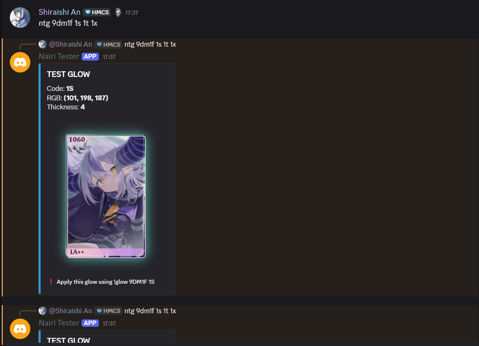Open the second Nairi Tester bot avatar
Viewport: 479px width, 346px height.
[20, 329]
